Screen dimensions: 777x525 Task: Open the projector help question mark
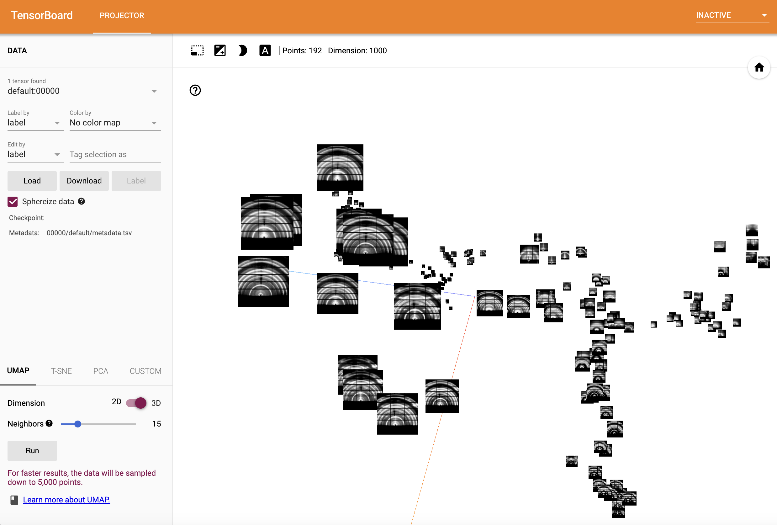tap(195, 90)
